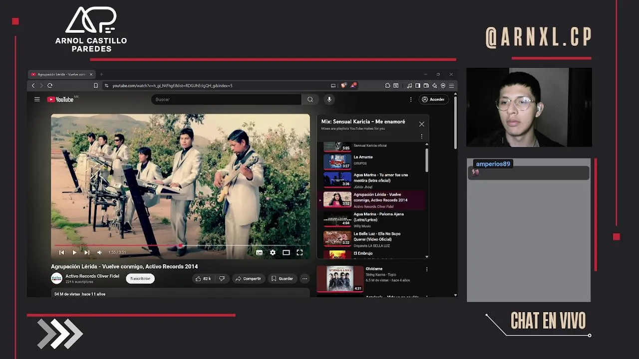Focus the Buscar search field
The image size is (639, 359).
[x=226, y=99]
